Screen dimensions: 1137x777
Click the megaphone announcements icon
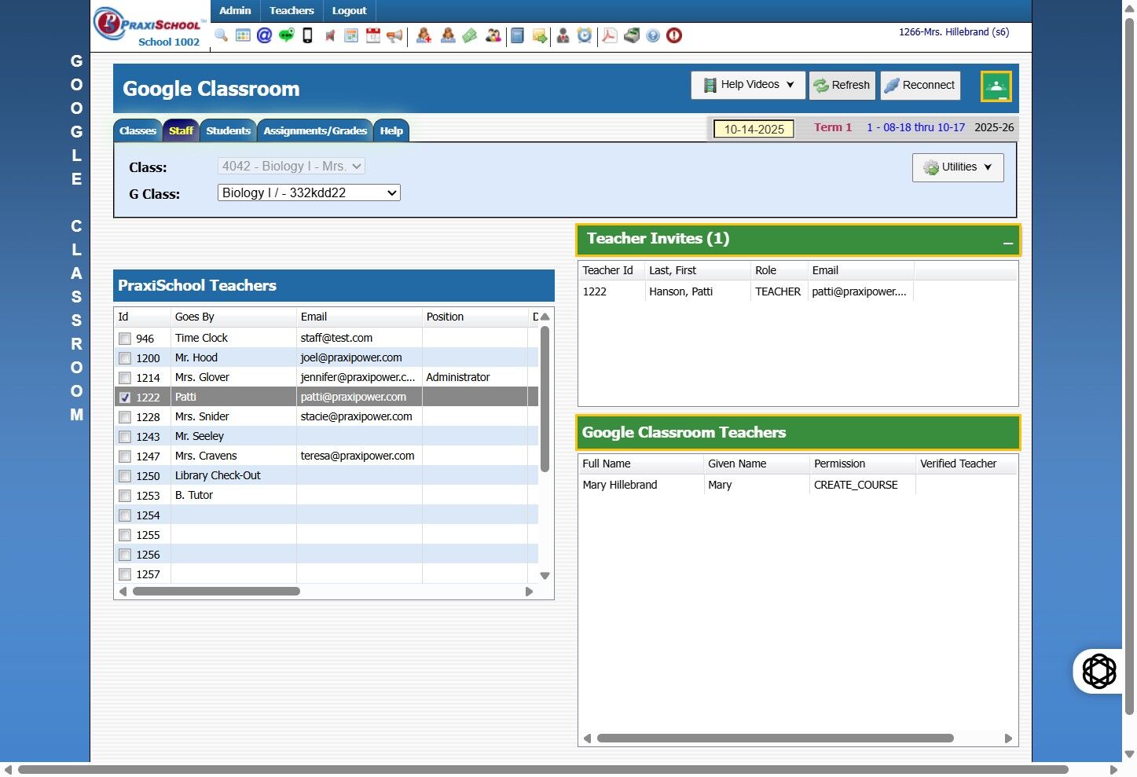(x=394, y=35)
